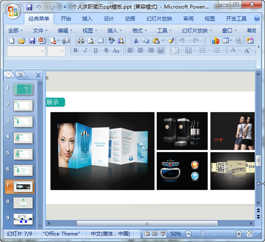
Task: Toggle Bold formatting
Action: click(75, 50)
